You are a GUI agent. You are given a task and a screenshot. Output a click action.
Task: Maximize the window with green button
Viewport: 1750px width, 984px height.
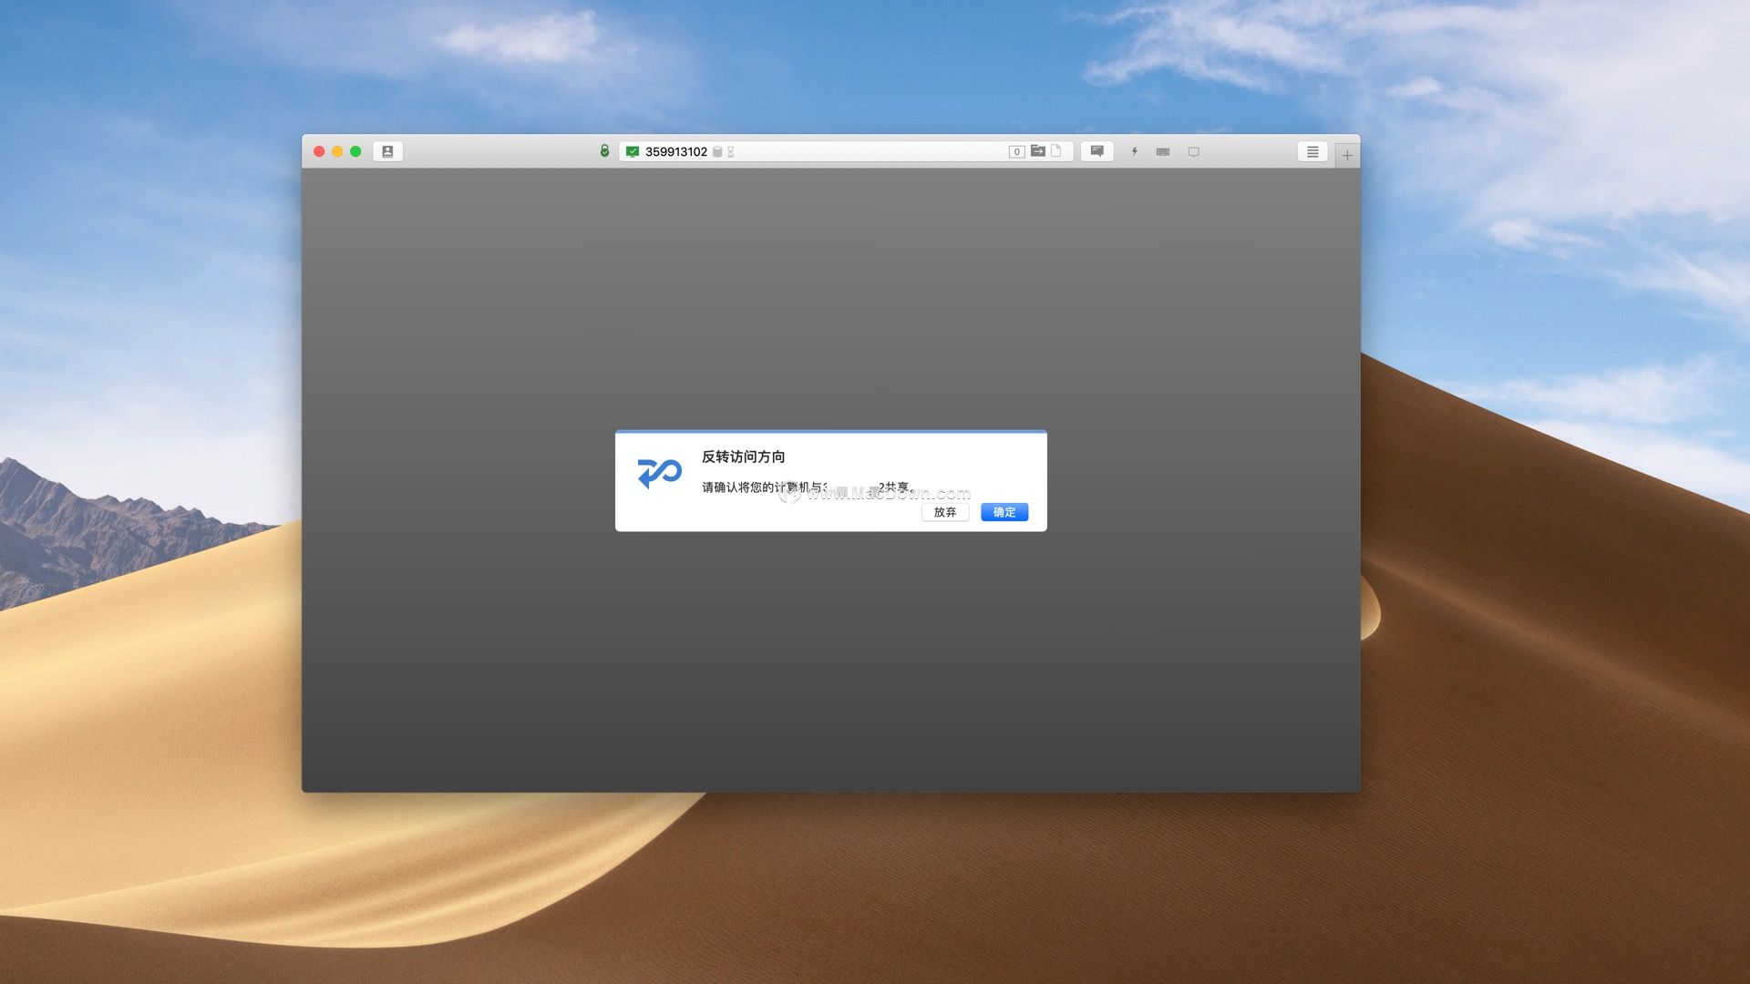(x=355, y=151)
